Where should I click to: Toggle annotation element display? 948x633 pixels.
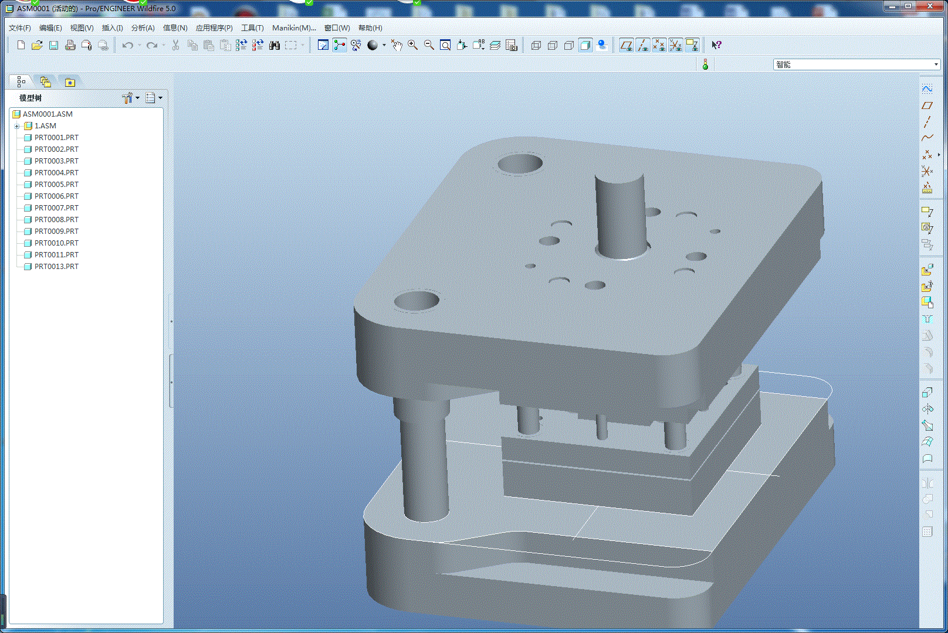692,45
